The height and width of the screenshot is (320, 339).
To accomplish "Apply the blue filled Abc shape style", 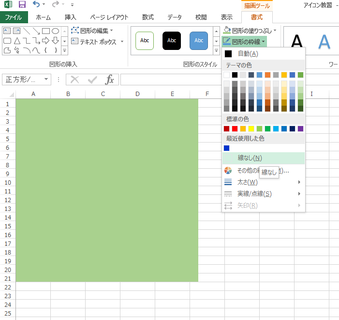I will click(199, 41).
